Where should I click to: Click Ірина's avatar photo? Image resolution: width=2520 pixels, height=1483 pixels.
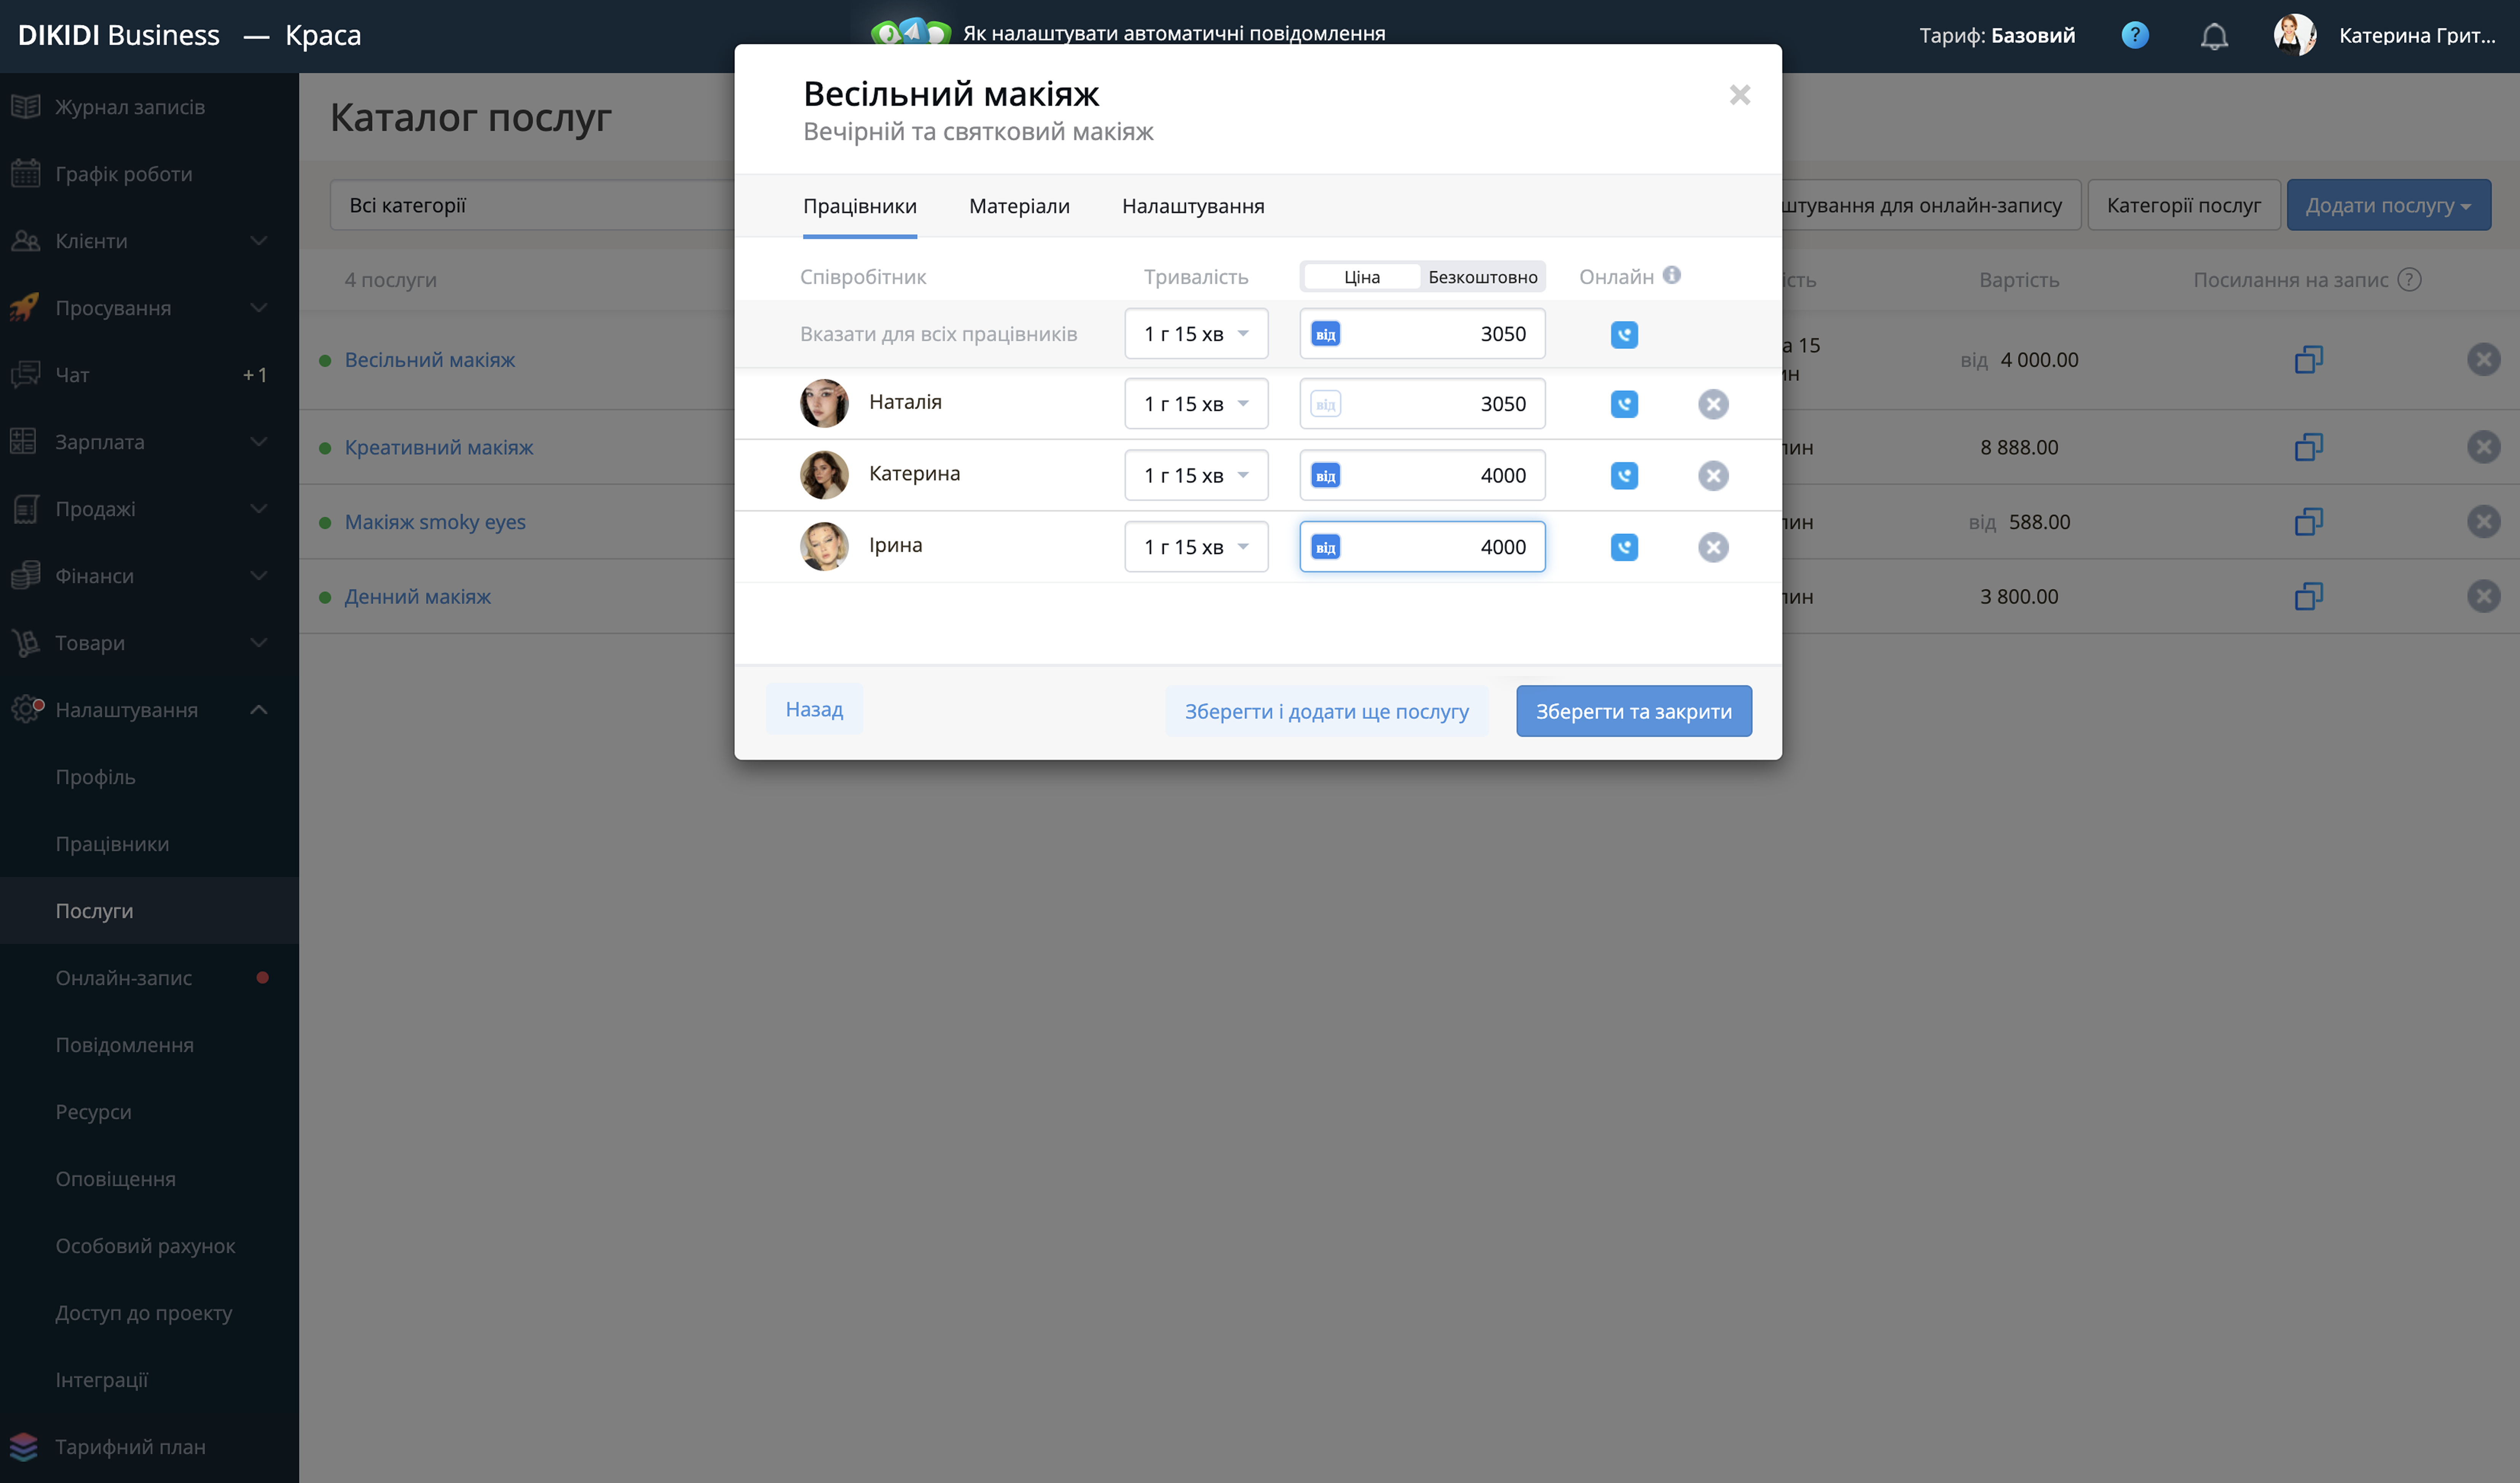click(x=824, y=546)
